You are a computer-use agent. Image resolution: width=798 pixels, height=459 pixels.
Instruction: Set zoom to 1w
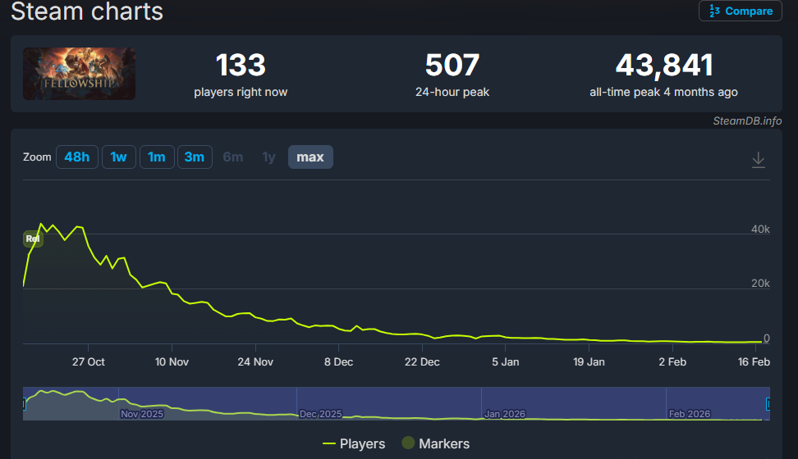coord(118,157)
